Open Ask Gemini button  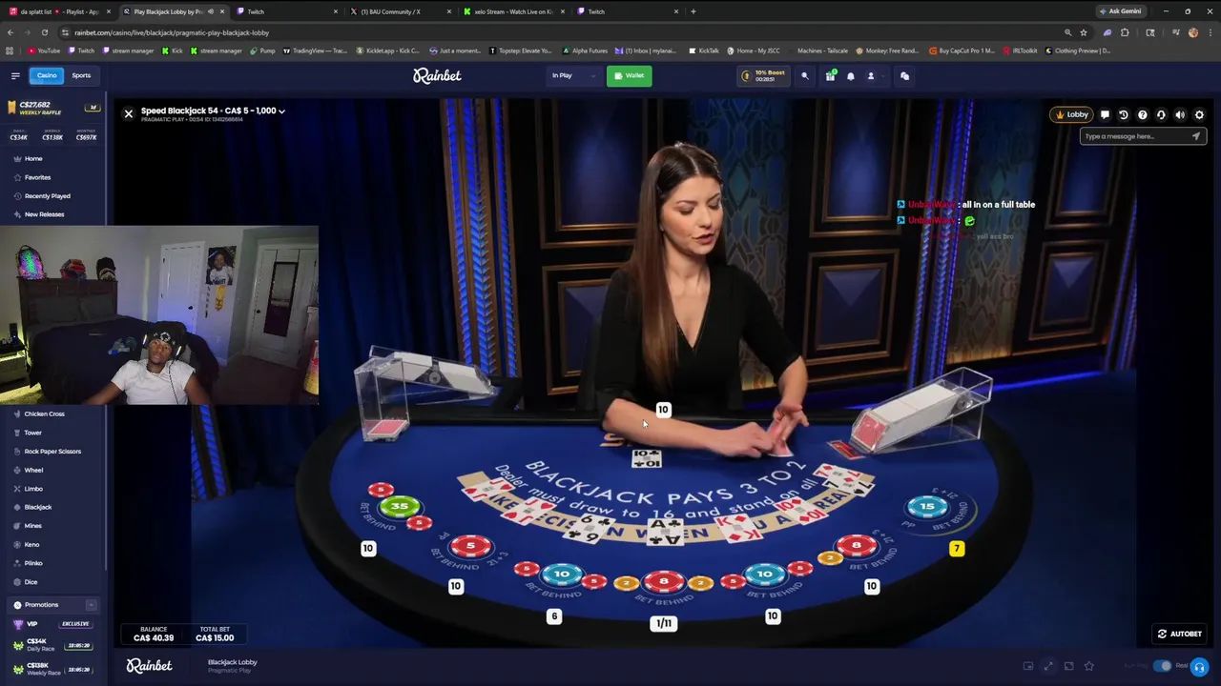click(x=1121, y=11)
